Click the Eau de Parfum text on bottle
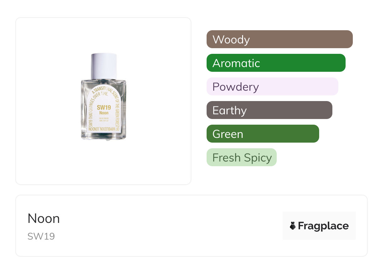 pyautogui.click(x=104, y=118)
